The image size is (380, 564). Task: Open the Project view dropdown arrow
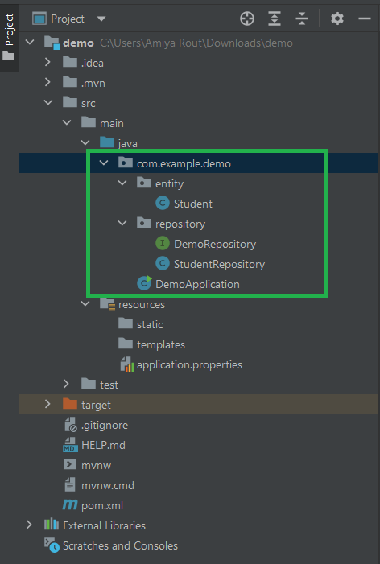tap(101, 19)
